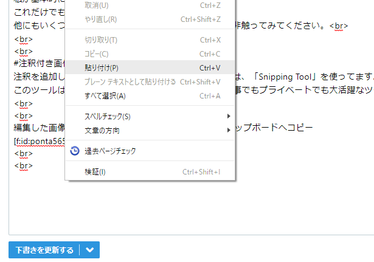The width and height of the screenshot is (374, 262).
Task: Click text ップボードへコピー in editor
Action: pyautogui.click(x=274, y=128)
